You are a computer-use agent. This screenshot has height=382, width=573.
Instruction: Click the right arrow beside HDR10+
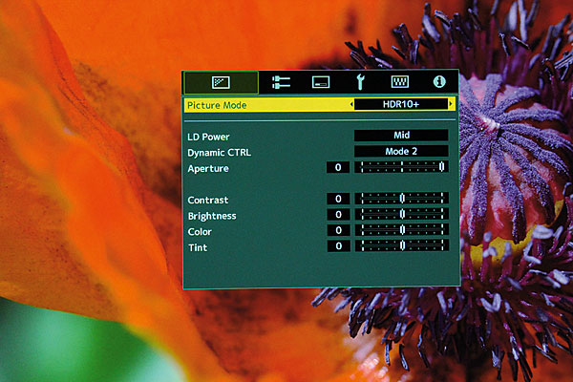click(x=451, y=104)
